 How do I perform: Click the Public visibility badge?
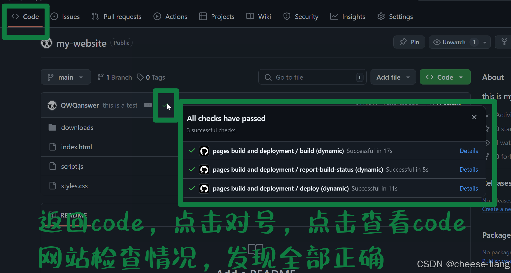coord(122,43)
